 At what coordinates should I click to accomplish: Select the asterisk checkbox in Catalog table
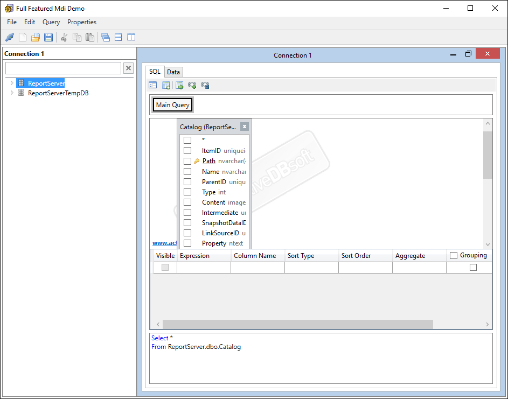187,140
